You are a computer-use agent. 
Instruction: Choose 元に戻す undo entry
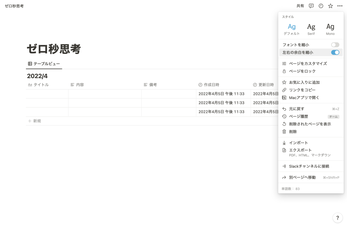point(311,109)
